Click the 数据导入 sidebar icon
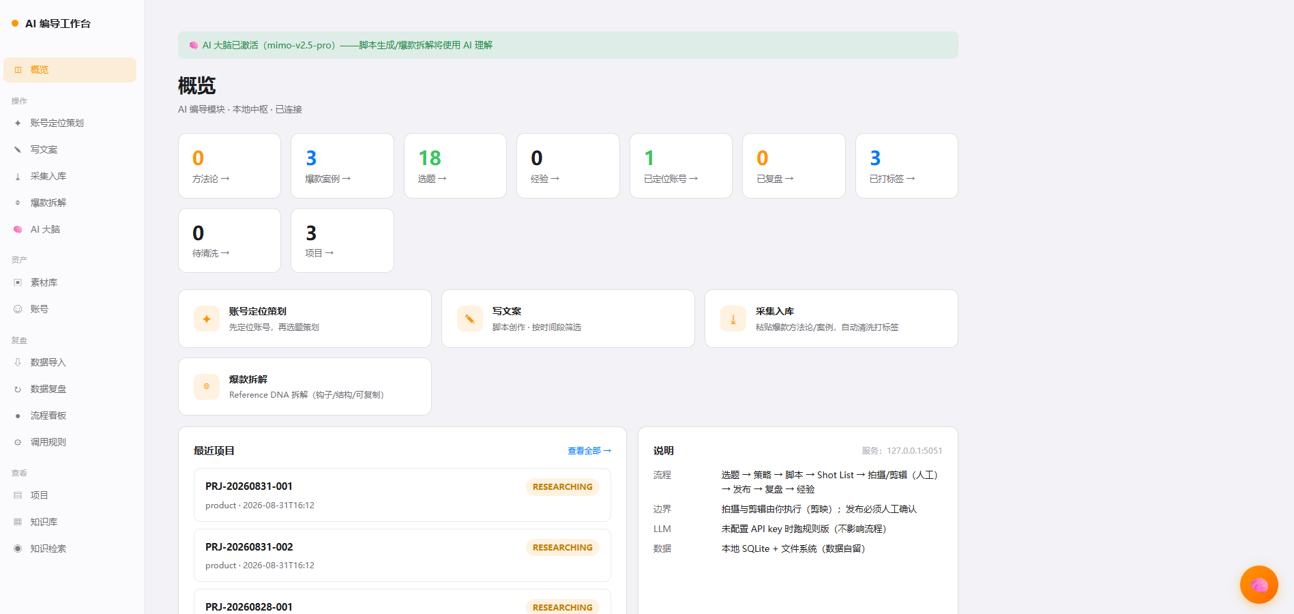Screen dimensions: 1294x614 (x=18, y=362)
